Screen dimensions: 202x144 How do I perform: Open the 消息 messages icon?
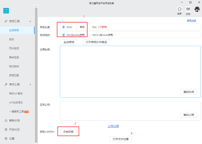tap(179, 9)
